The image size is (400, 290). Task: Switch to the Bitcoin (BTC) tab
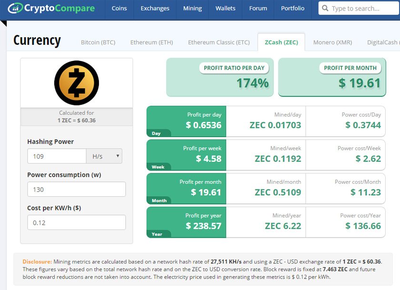(98, 42)
